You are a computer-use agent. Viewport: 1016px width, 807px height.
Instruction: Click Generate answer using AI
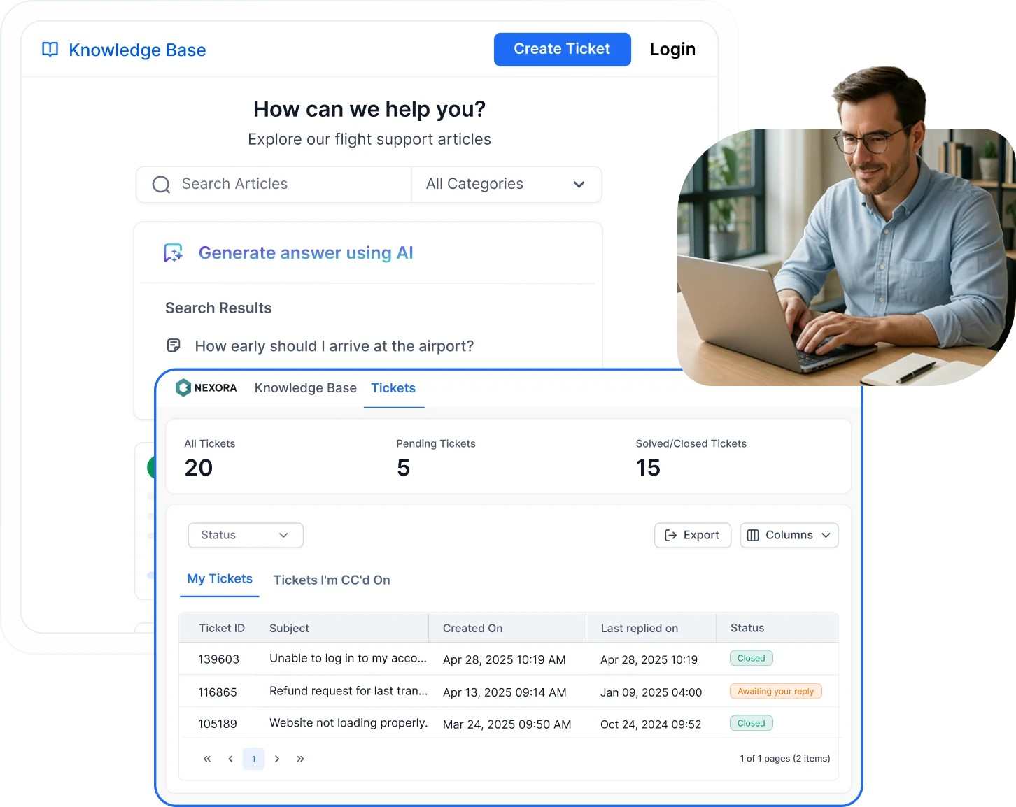(x=306, y=252)
